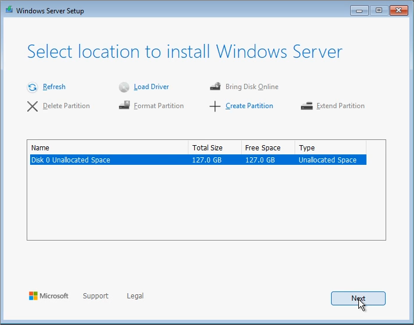Image resolution: width=414 pixels, height=325 pixels.
Task: Close the Windows Server Setup window
Action: coord(399,10)
